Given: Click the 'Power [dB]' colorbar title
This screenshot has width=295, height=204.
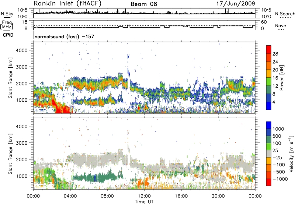Looking at the screenshot, I should 282,78.
